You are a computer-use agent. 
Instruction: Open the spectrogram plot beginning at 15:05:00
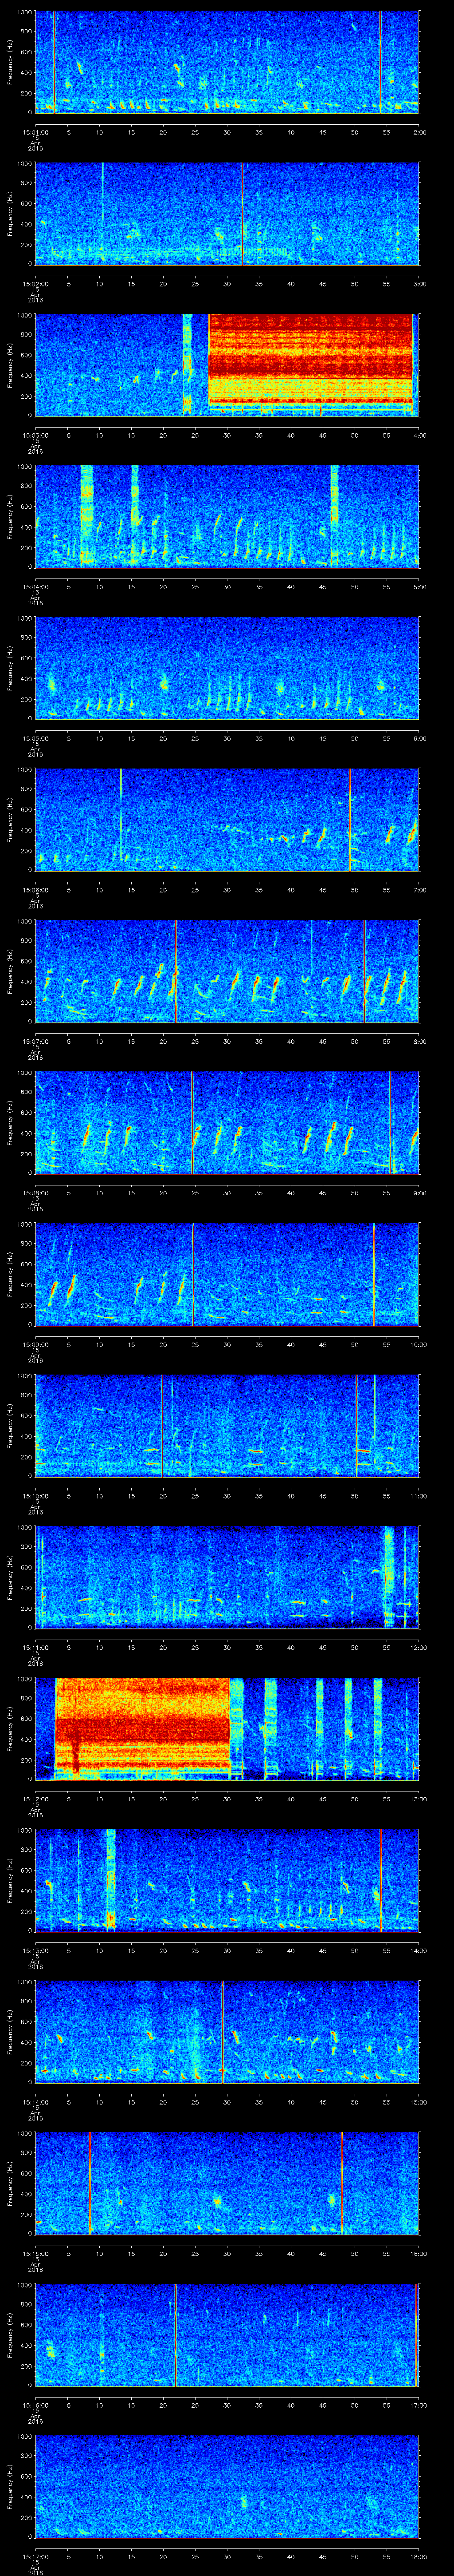click(227, 668)
